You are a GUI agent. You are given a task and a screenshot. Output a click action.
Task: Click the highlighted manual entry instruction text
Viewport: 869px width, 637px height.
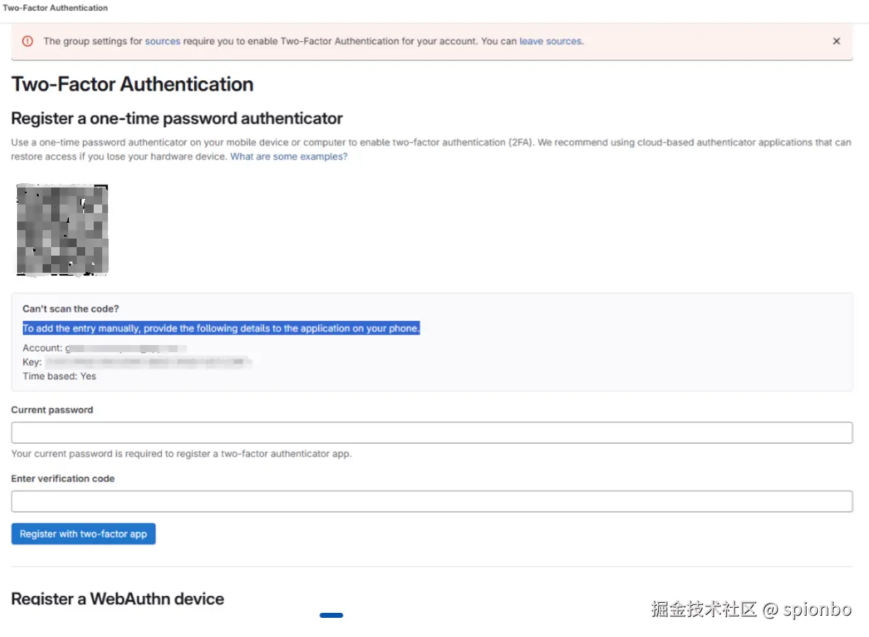pyautogui.click(x=221, y=328)
